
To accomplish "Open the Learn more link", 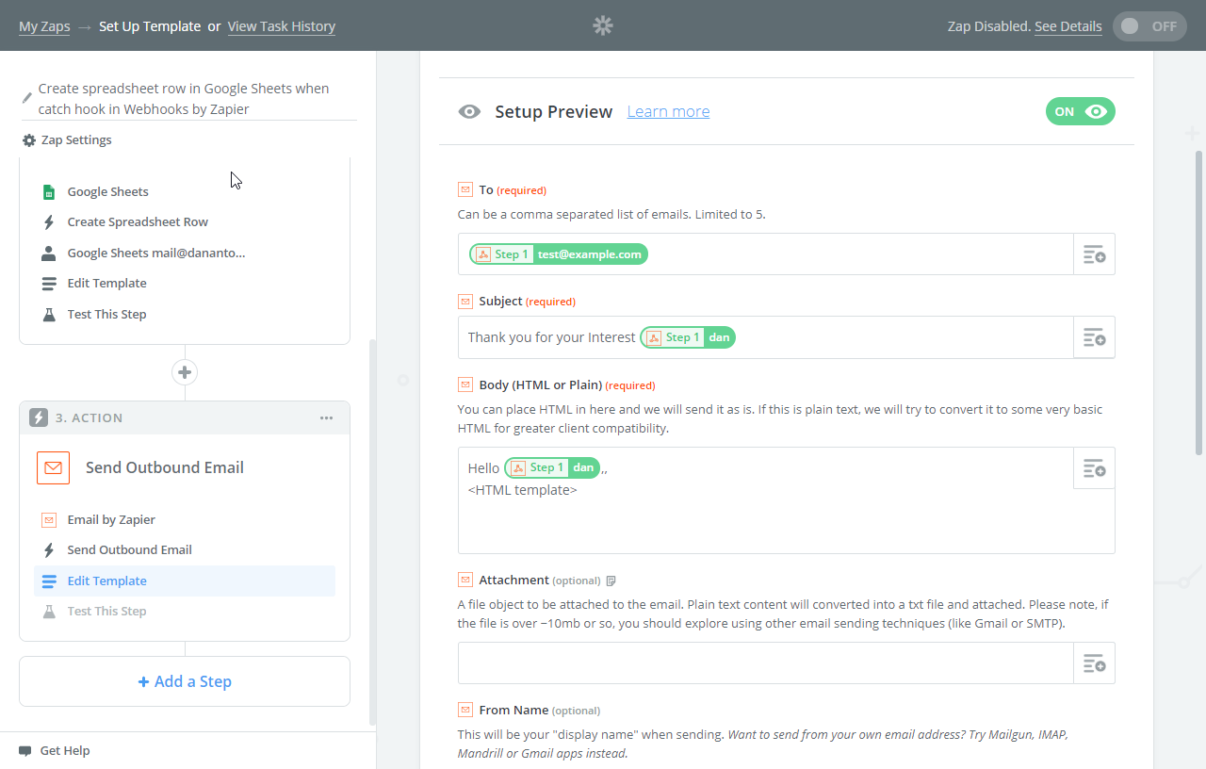I will pos(668,111).
